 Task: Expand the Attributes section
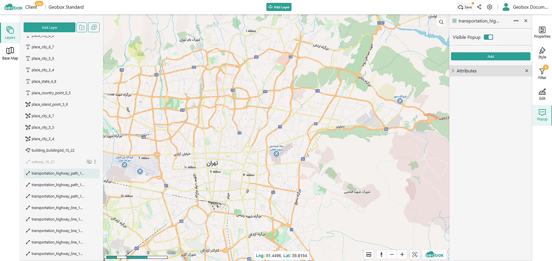(x=453, y=71)
